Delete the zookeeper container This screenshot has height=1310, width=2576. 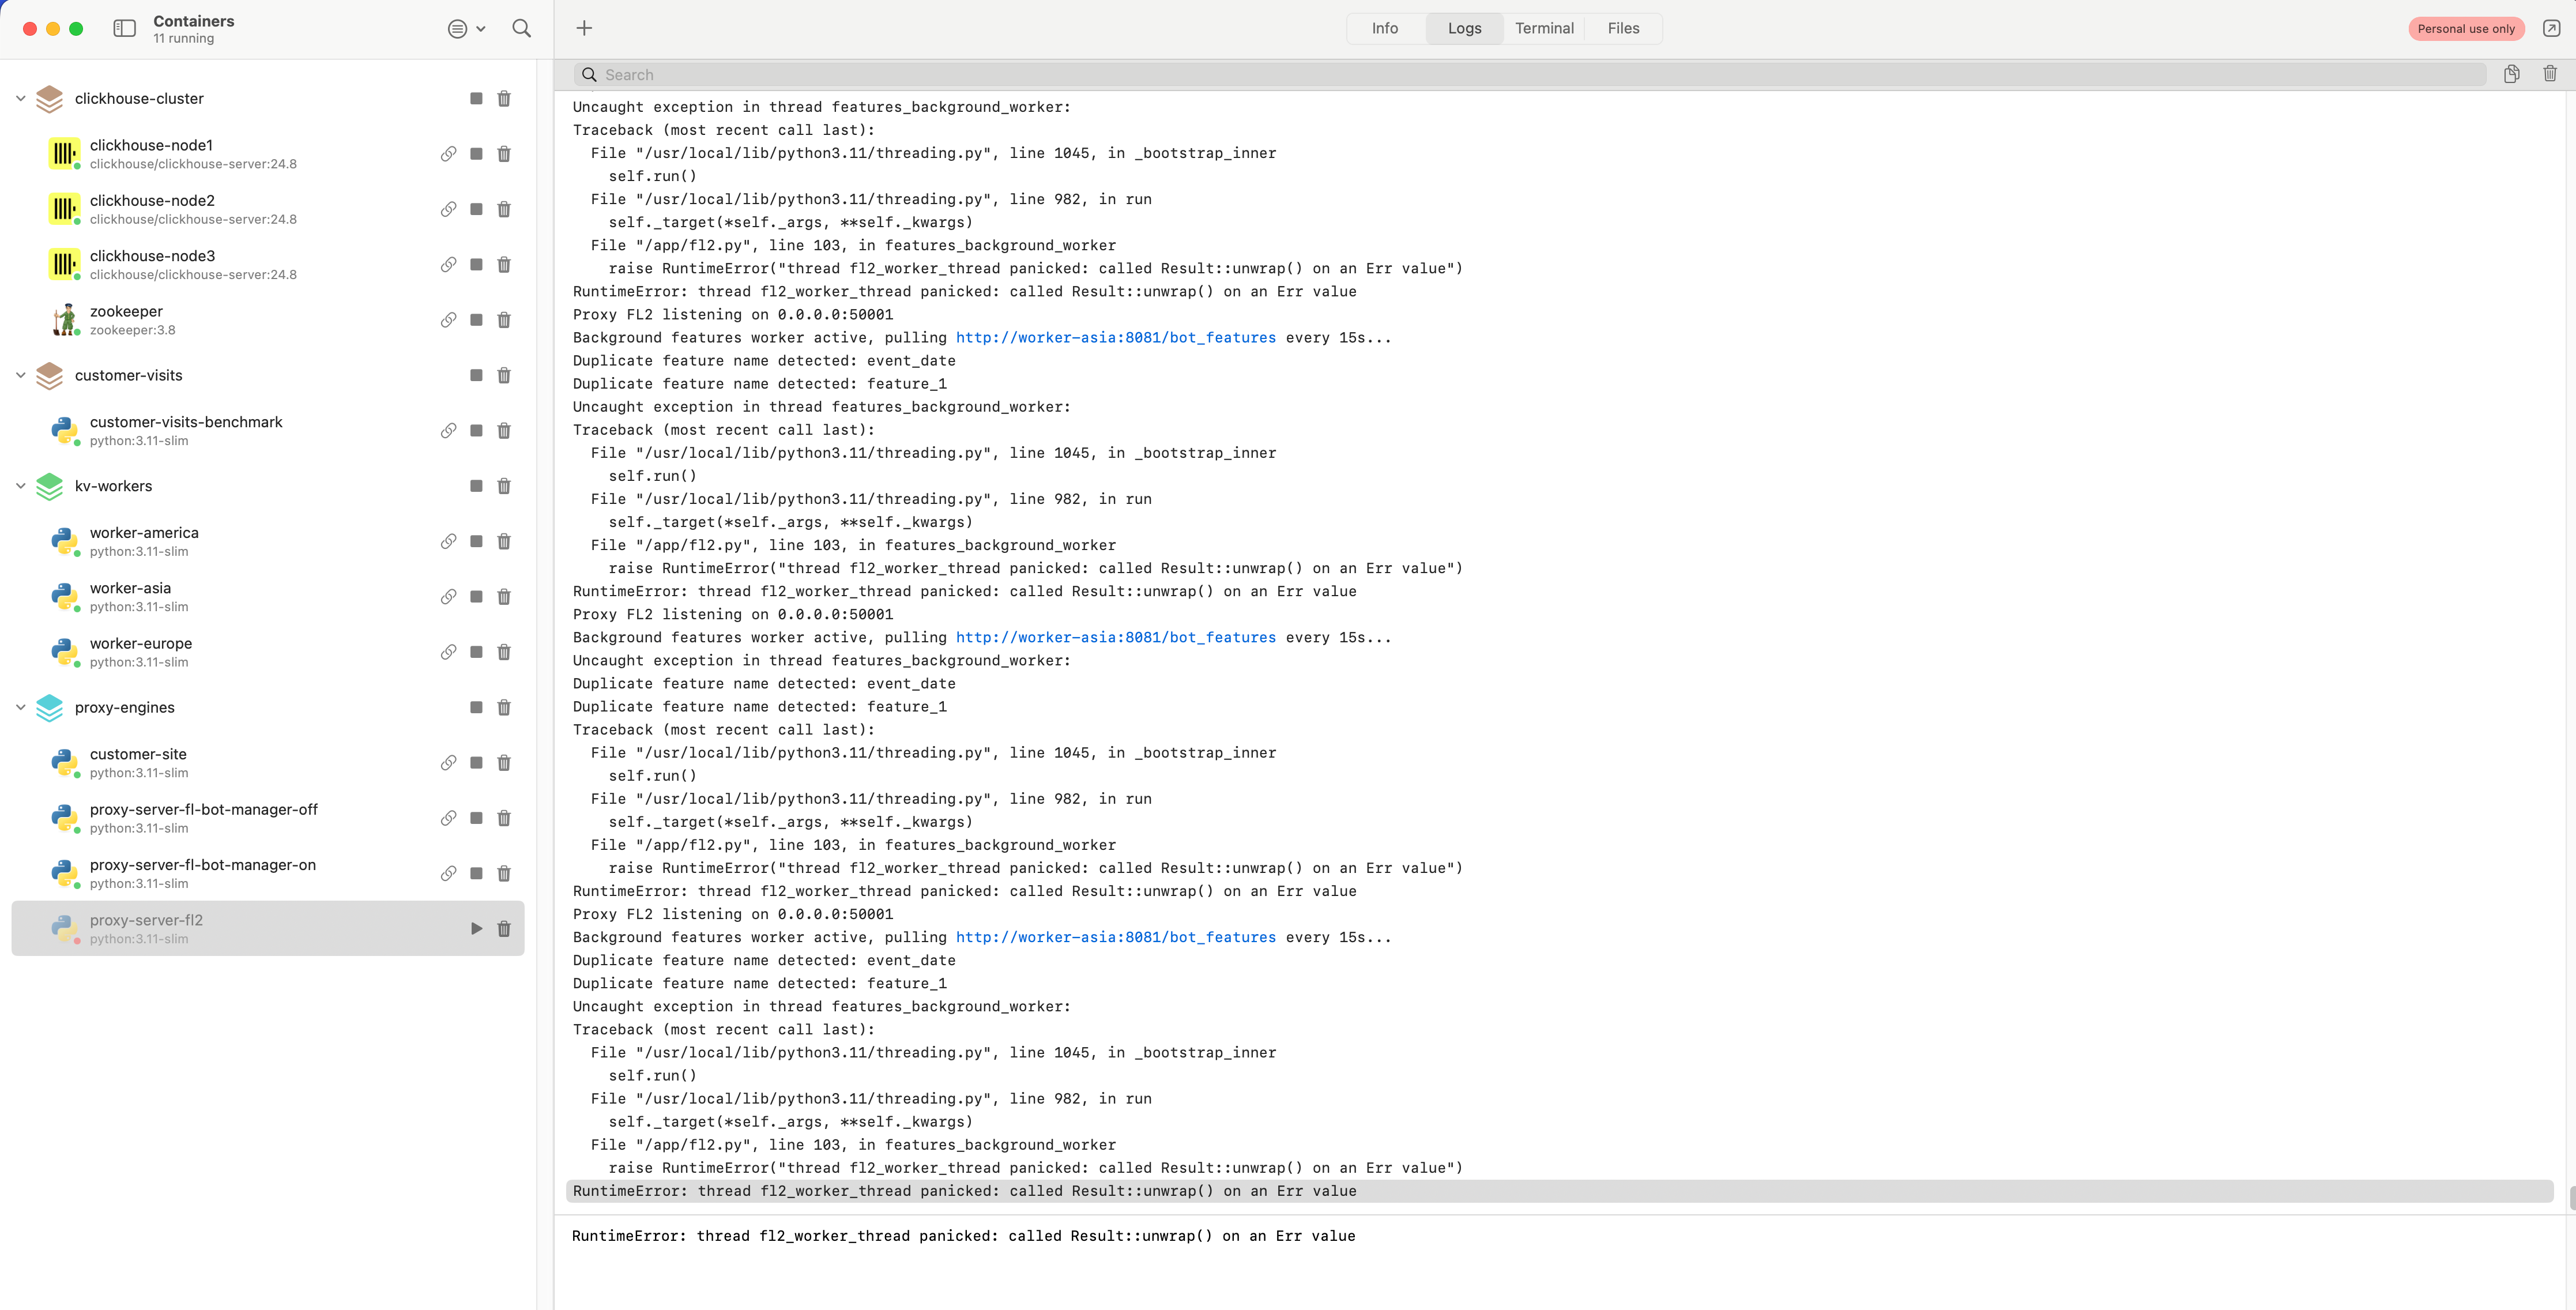click(504, 320)
